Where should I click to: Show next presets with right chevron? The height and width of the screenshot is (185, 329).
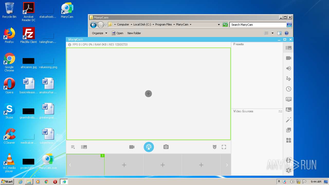pyautogui.click(x=227, y=165)
